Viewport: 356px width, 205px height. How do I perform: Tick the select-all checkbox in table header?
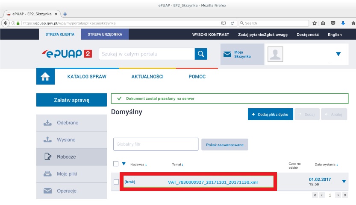(116, 163)
